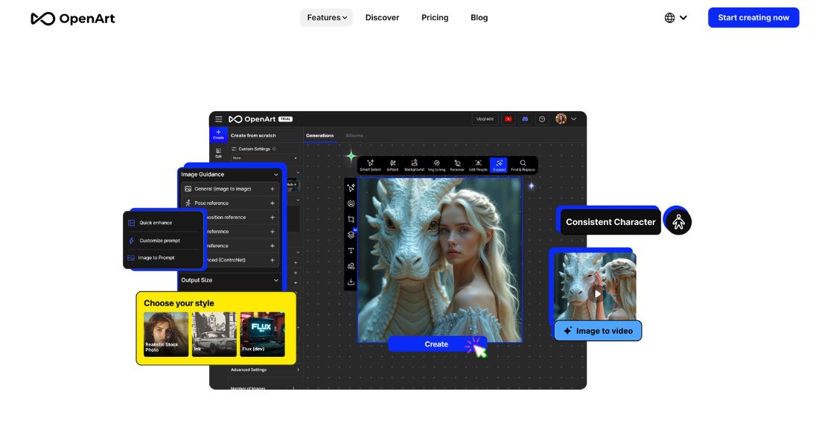Viewport: 819px width, 447px height.
Task: Click the download icon in vertical toolbar
Action: coord(351,282)
